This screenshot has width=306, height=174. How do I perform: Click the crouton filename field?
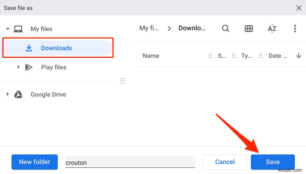130,162
